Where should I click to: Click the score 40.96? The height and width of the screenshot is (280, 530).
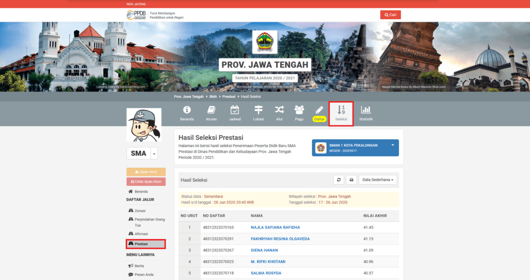click(x=368, y=262)
